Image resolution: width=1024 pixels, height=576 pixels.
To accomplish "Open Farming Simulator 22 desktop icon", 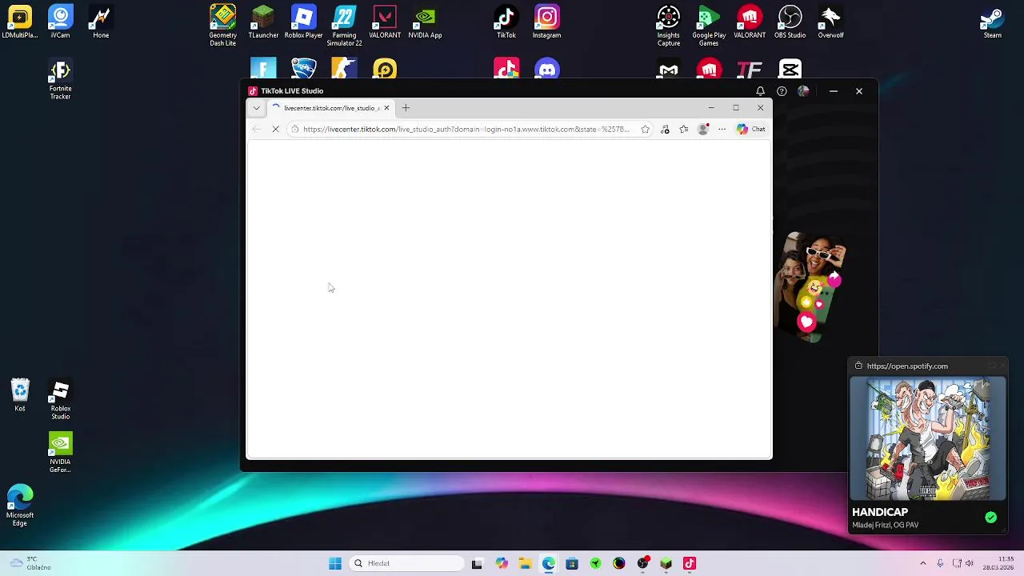I will point(344,26).
